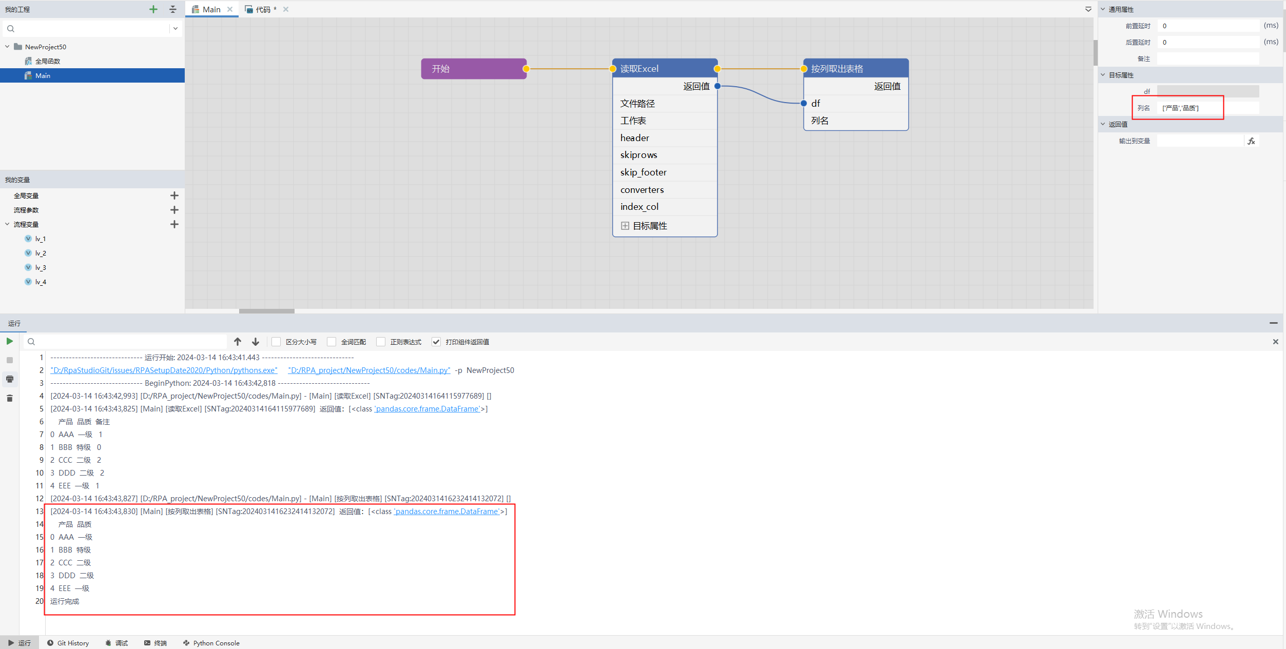Collapse the 返回值 properties section

tap(1103, 124)
